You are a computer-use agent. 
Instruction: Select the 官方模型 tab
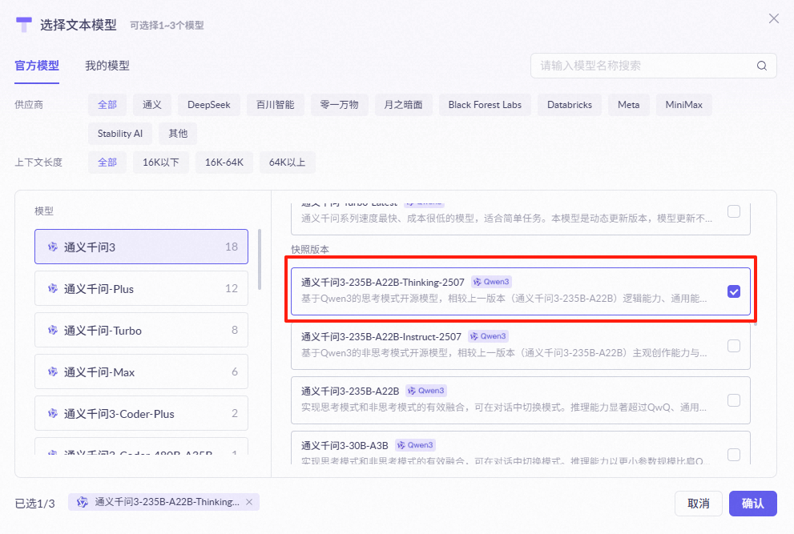click(37, 66)
